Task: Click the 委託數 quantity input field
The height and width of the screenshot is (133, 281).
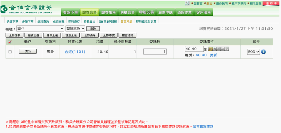Action: pyautogui.click(x=155, y=52)
